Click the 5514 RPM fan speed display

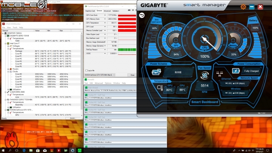pos(204,85)
